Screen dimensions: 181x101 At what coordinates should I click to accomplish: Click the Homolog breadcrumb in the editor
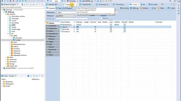tap(124, 8)
